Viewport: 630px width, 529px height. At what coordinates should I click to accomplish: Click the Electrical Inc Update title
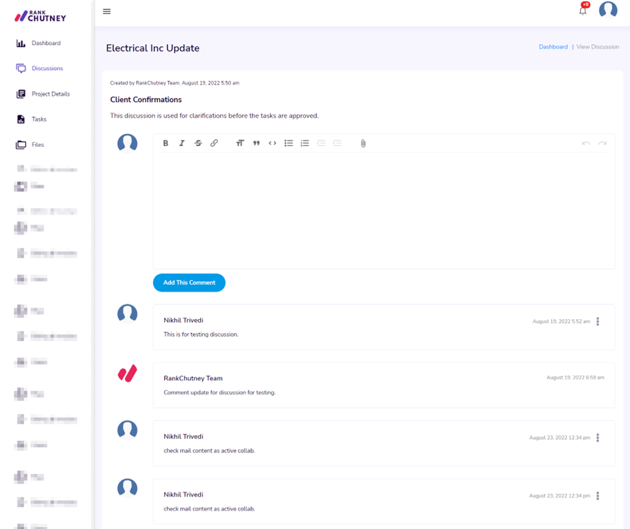pyautogui.click(x=152, y=48)
